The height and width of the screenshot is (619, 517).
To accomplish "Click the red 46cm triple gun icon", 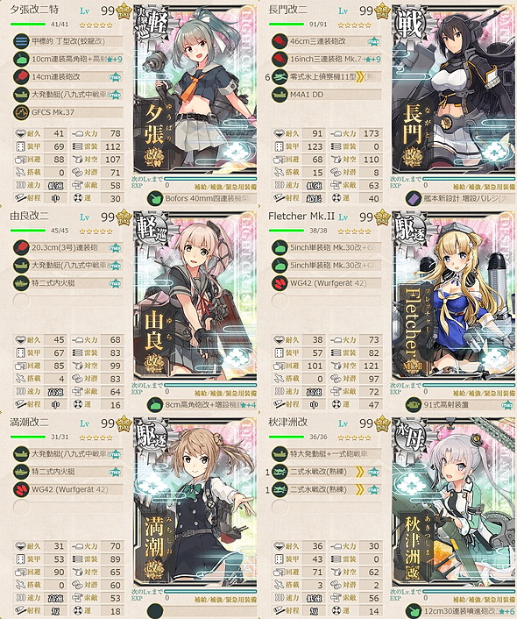I will click(280, 41).
